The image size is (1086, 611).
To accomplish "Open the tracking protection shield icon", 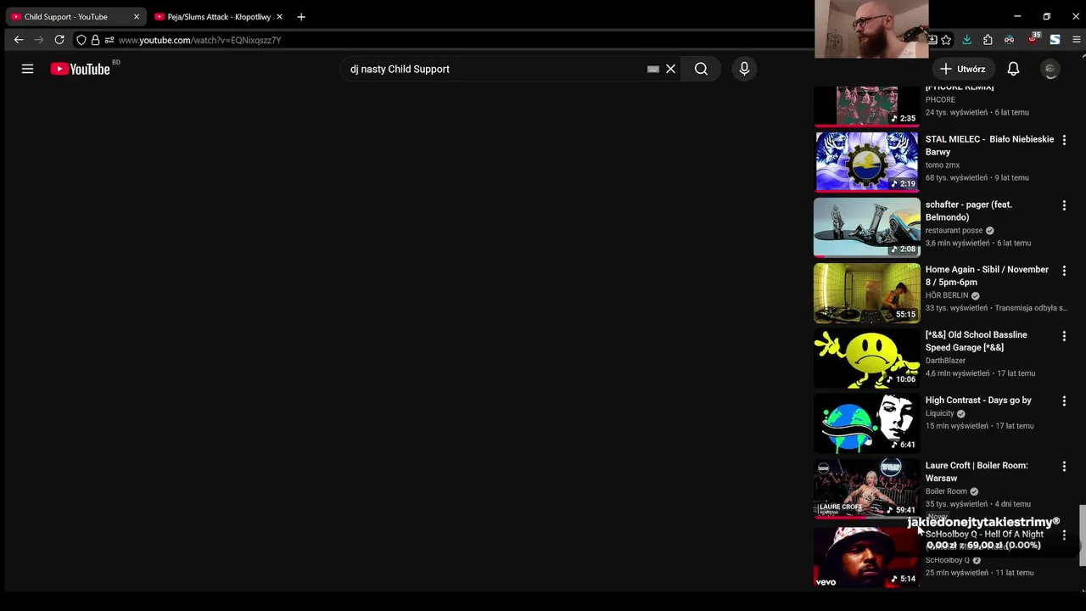I will tap(81, 40).
